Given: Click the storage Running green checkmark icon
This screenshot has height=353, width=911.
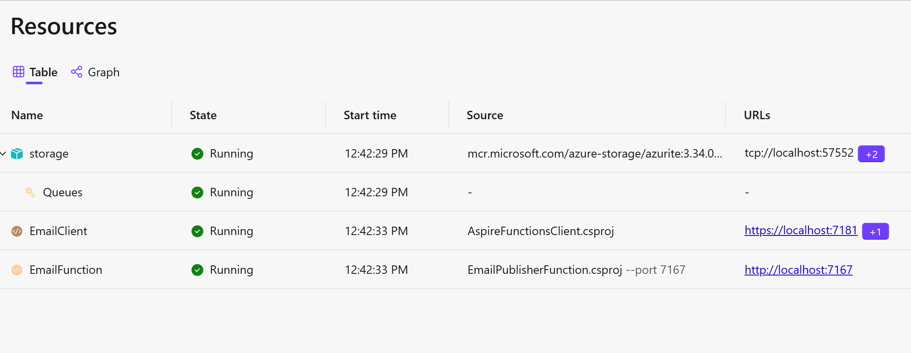Looking at the screenshot, I should tap(197, 154).
